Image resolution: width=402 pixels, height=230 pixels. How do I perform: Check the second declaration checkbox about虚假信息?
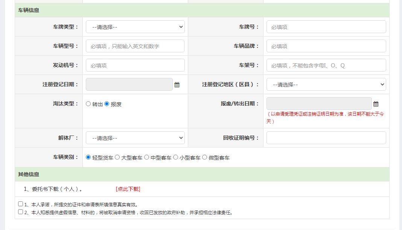tap(20, 211)
